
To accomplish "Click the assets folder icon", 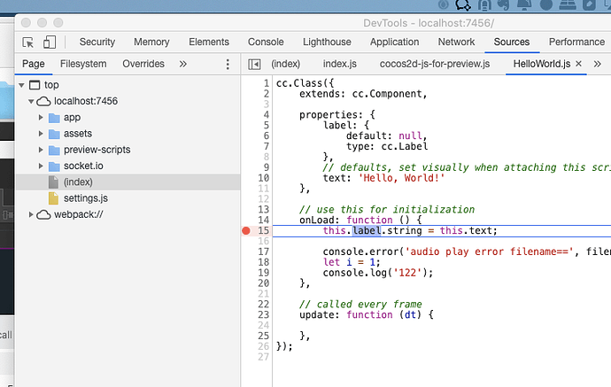I will (54, 134).
